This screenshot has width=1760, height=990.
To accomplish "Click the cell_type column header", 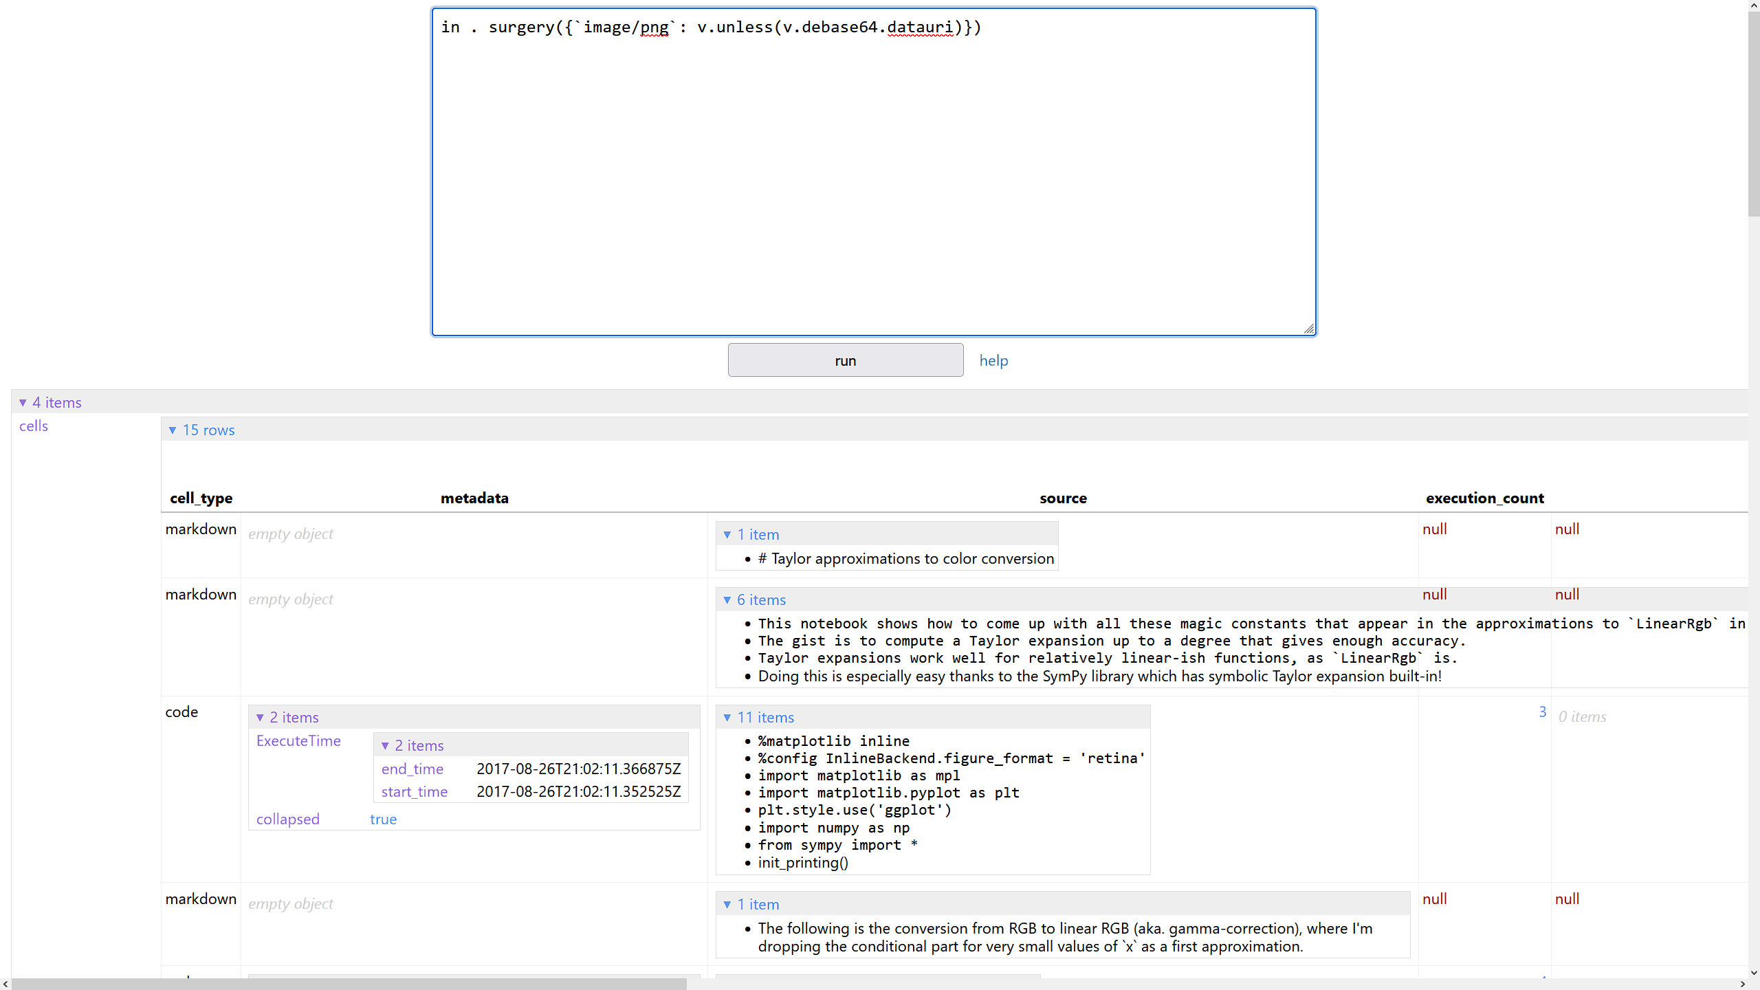I will (201, 498).
